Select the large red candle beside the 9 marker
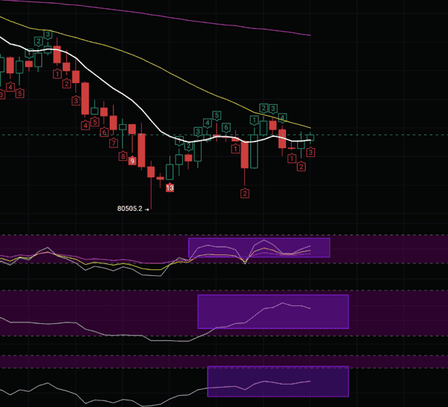Viewport: 448px width, 407px height. tap(141, 150)
